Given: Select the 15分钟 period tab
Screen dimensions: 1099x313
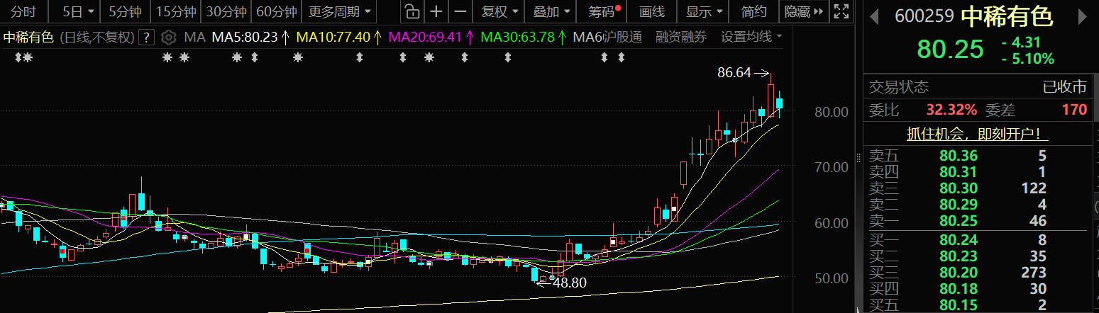Looking at the screenshot, I should [176, 11].
